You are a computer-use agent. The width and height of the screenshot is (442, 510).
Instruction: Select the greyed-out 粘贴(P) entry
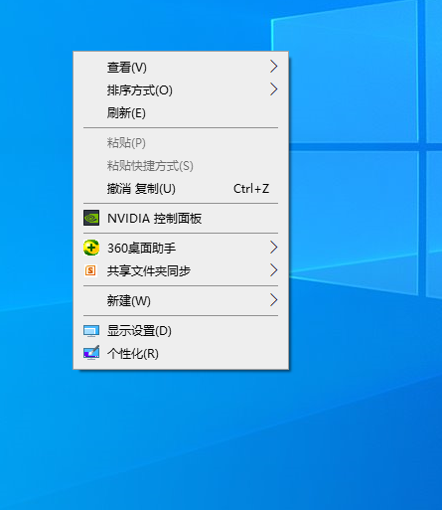click(181, 143)
